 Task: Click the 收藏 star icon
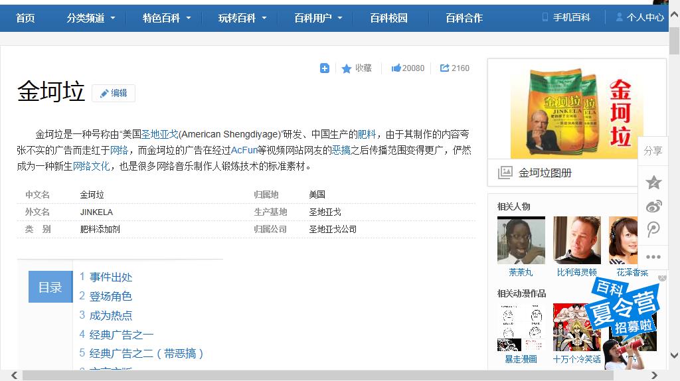point(346,68)
